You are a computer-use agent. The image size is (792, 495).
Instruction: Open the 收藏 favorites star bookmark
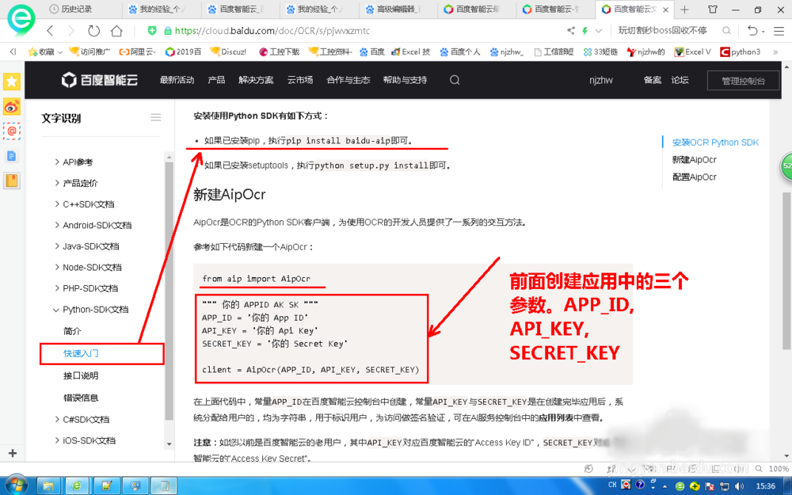click(41, 51)
